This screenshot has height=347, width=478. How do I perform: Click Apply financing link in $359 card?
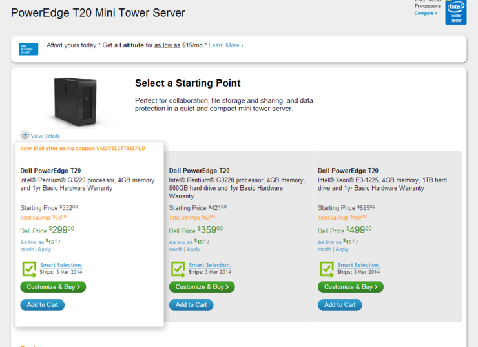click(x=193, y=249)
